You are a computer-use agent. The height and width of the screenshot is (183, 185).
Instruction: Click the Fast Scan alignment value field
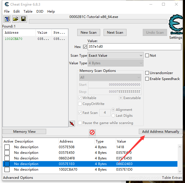pyautogui.click(x=105, y=113)
